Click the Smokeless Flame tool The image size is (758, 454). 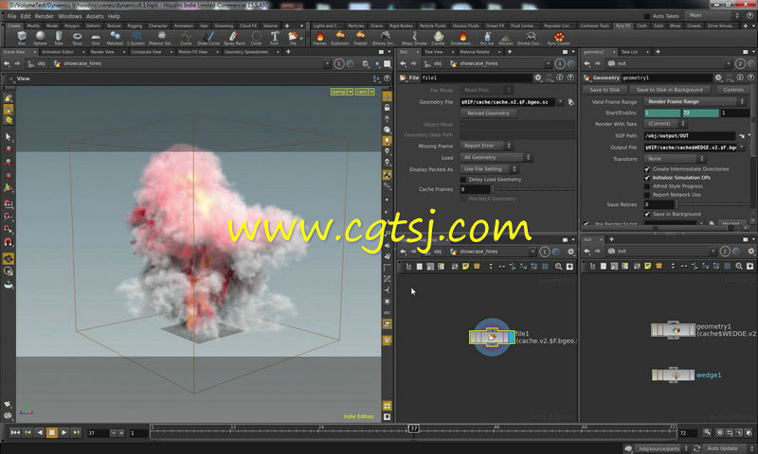click(462, 38)
